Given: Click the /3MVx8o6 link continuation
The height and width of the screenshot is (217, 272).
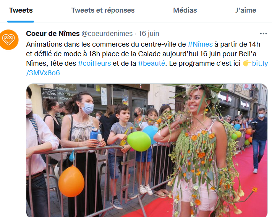Looking at the screenshot, I should (43, 73).
